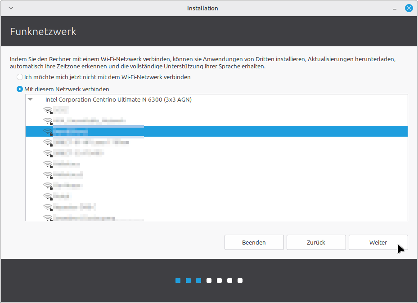Click the fifth network's Wi-Fi signal icon
The height and width of the screenshot is (303, 418).
pos(48,153)
